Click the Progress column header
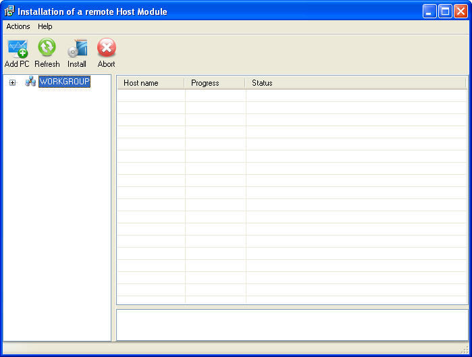 coord(215,83)
